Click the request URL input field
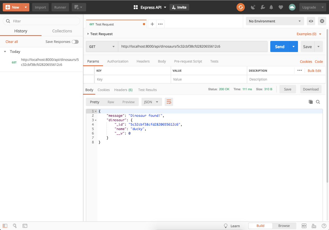 [x=193, y=46]
